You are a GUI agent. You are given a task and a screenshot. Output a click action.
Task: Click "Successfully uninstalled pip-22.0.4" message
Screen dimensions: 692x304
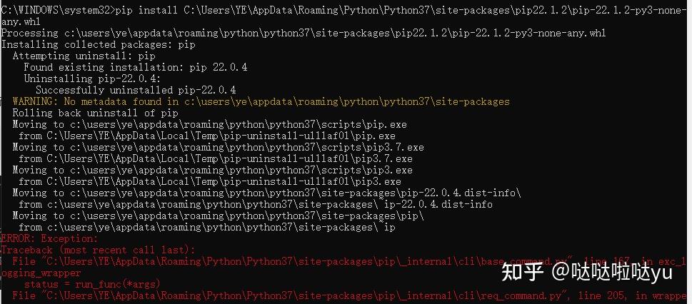pos(136,91)
